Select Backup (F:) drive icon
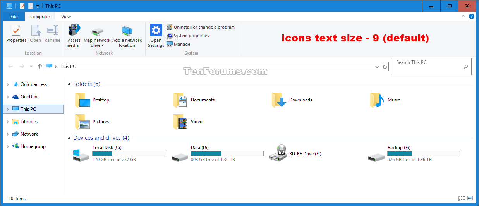 pos(376,157)
